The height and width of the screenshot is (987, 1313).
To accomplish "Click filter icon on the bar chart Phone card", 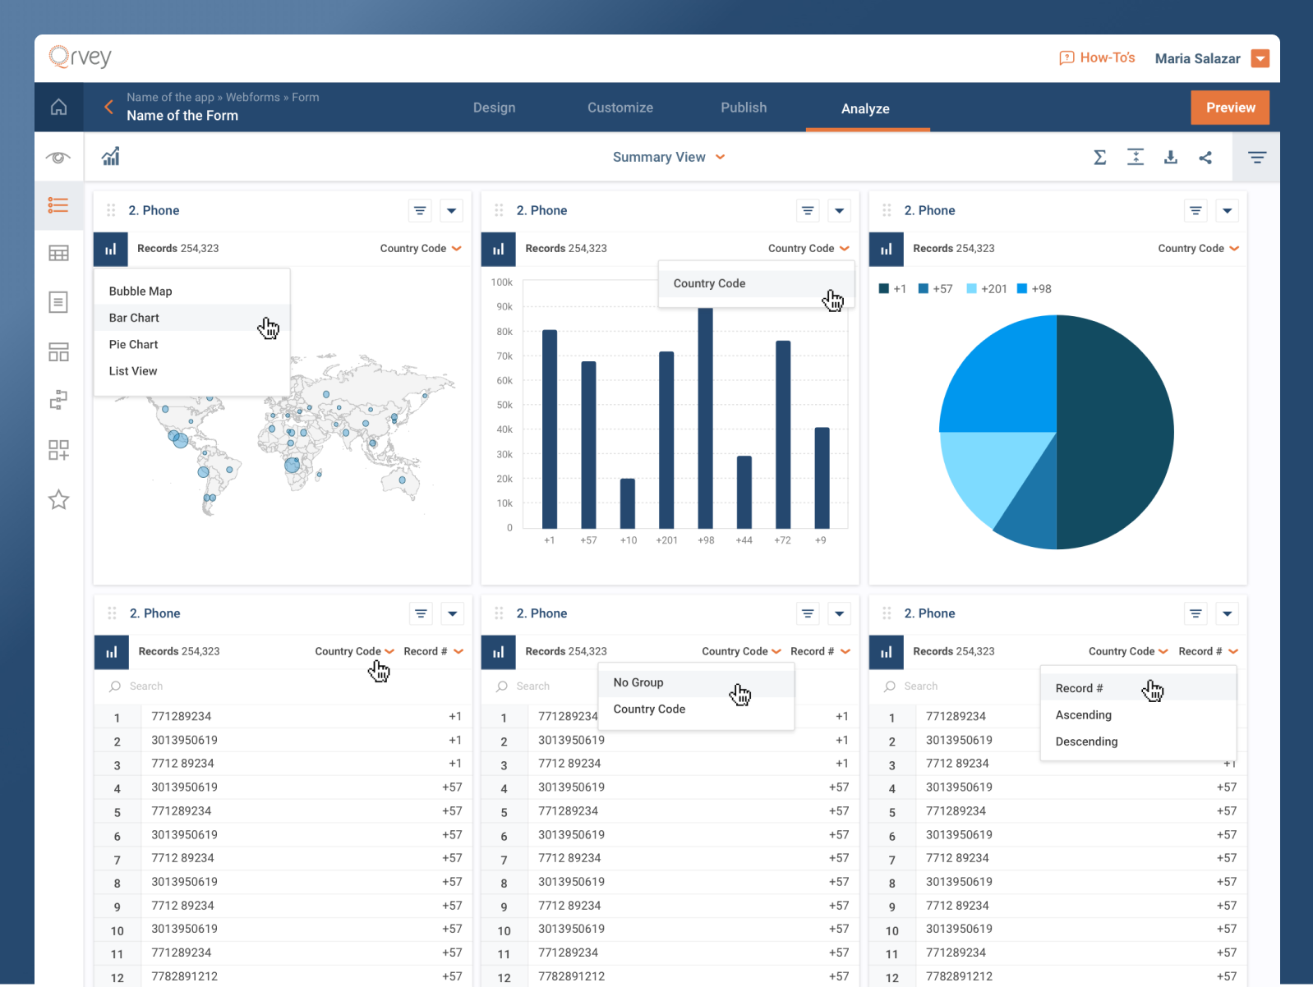I will coord(808,211).
